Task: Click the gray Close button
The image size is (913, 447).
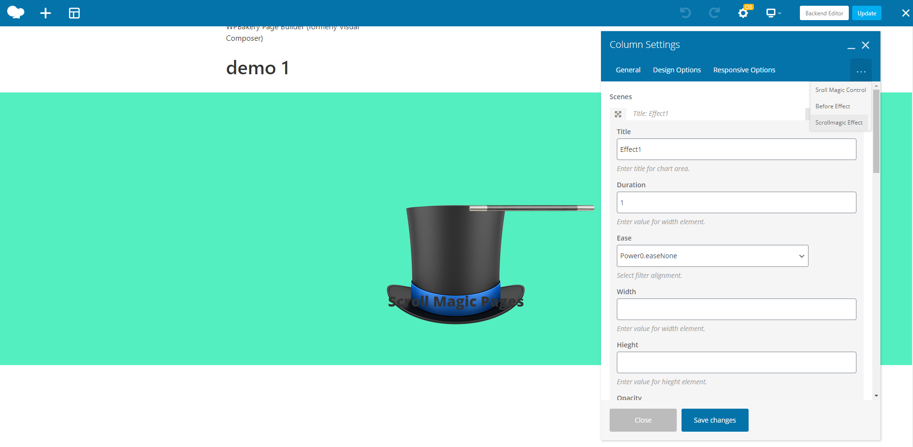Action: 643,420
